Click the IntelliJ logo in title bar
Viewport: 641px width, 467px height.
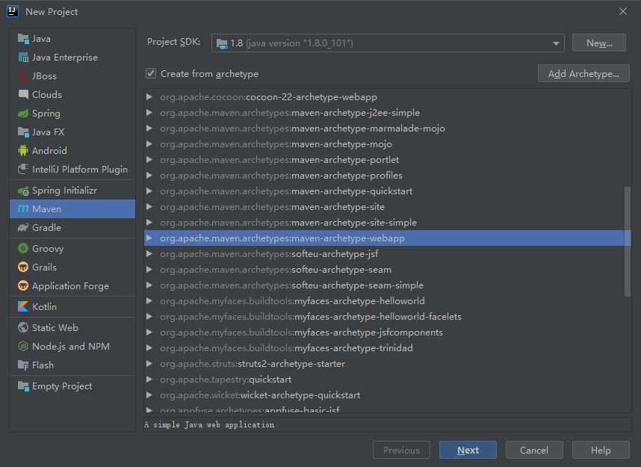13,11
